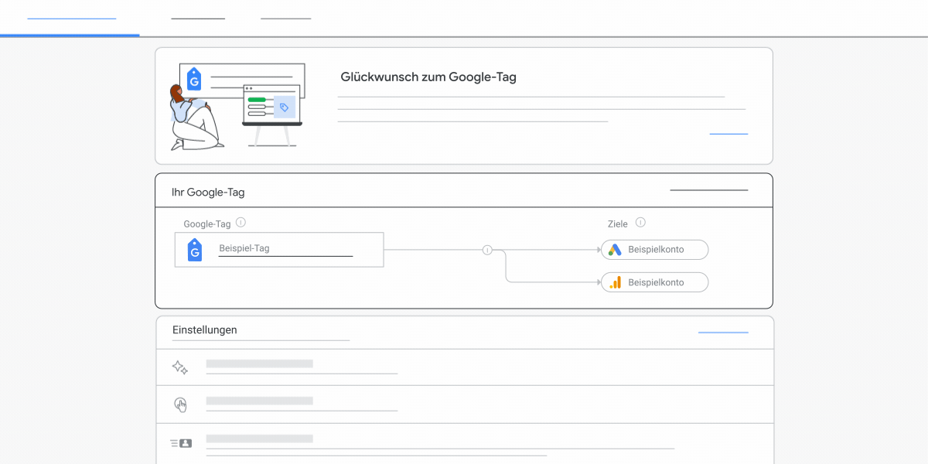Select the Google Analytics icon on the Beispielkonto chip
928x464 pixels.
tap(615, 281)
